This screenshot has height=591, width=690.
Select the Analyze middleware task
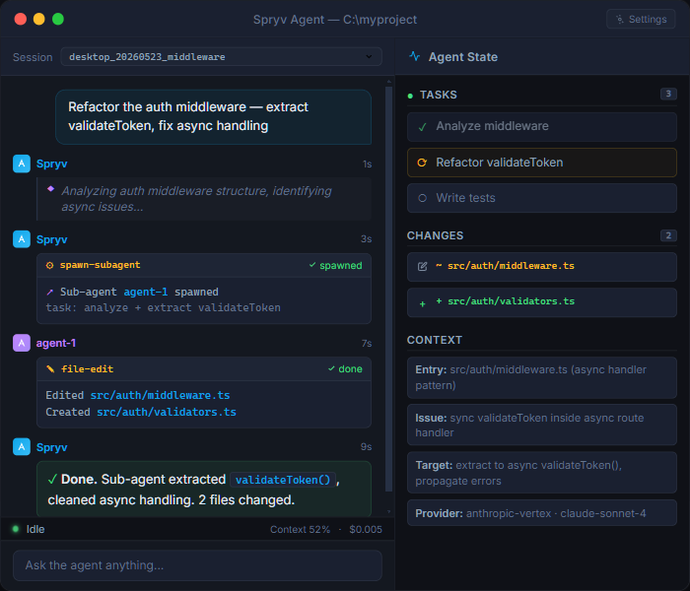(x=541, y=127)
